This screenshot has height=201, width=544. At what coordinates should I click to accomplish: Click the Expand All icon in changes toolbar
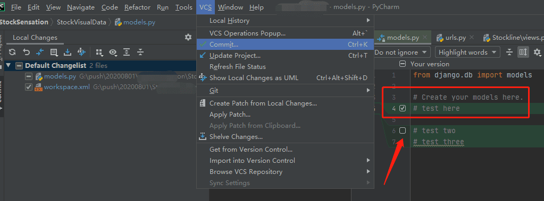pos(127,53)
